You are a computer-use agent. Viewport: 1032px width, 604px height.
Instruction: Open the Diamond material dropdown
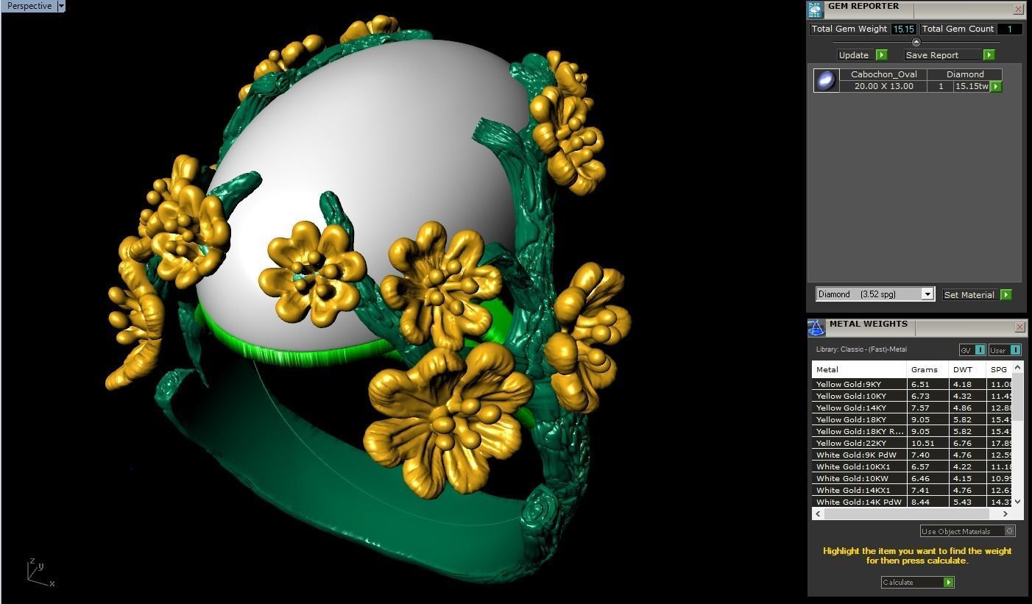pyautogui.click(x=927, y=294)
